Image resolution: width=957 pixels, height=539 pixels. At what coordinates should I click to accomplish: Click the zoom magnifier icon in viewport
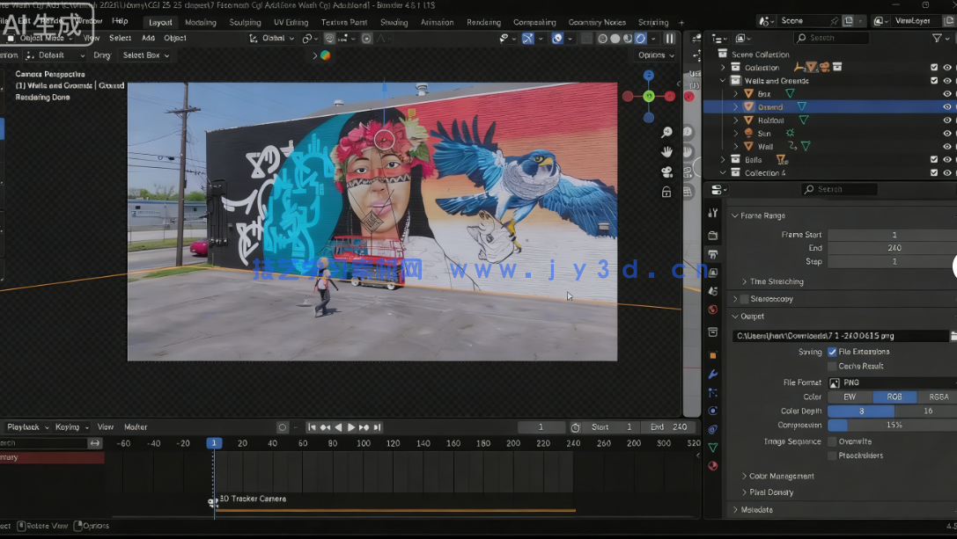pos(666,133)
